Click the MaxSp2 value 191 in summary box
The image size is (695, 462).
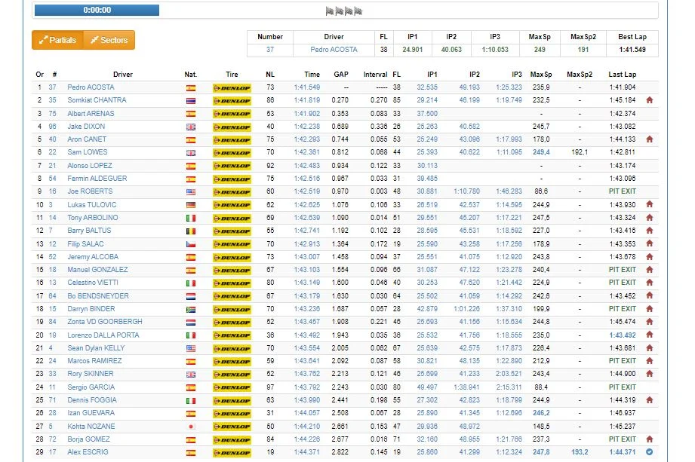click(x=583, y=50)
